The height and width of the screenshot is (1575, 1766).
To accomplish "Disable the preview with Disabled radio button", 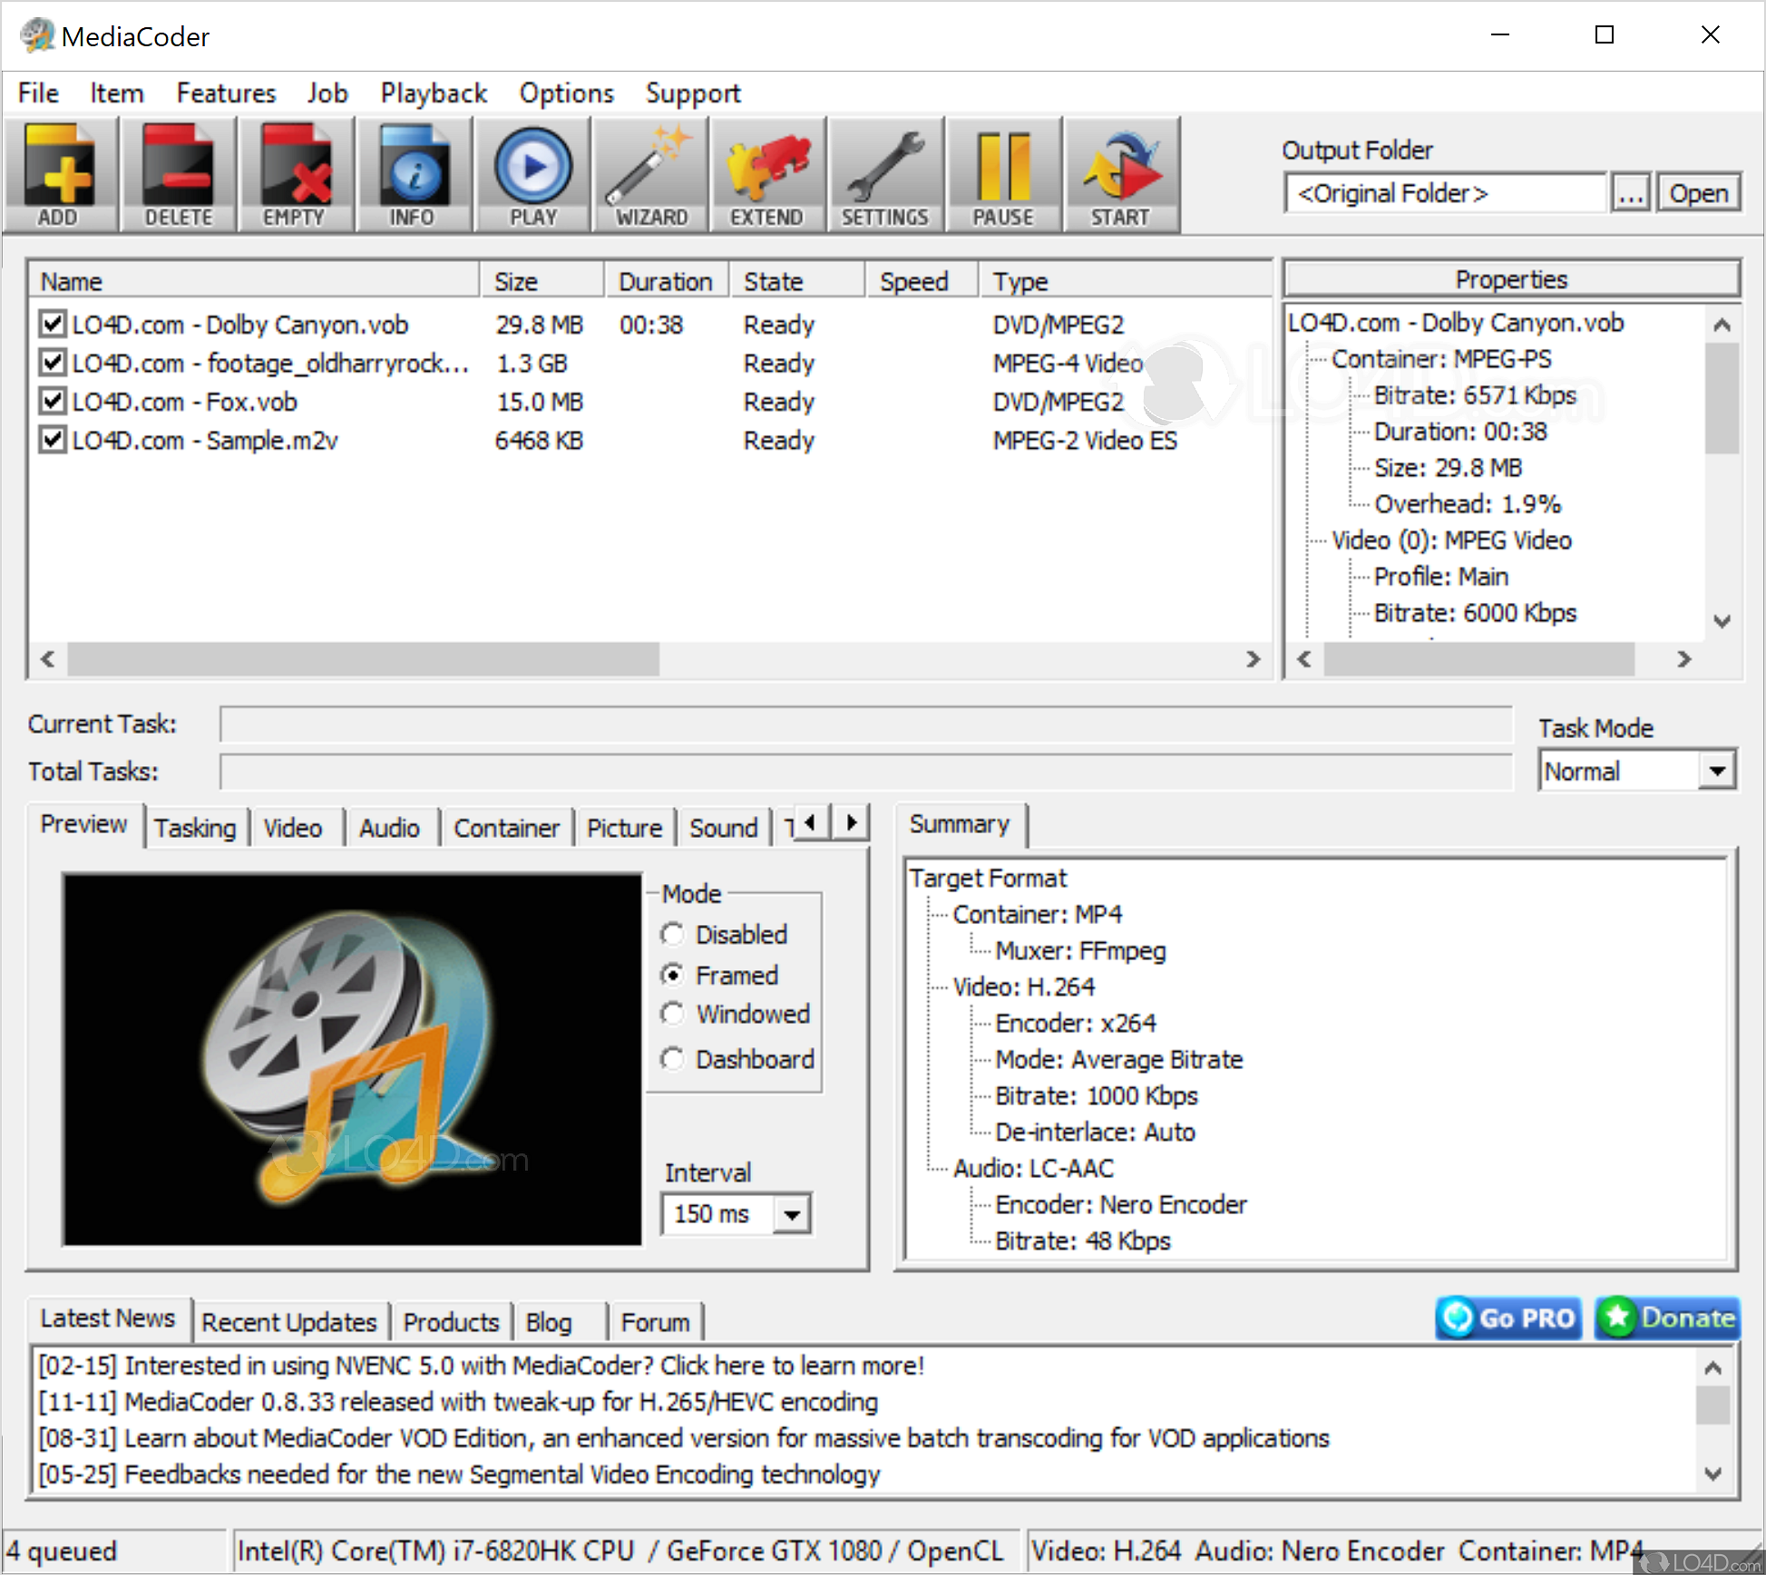I will tap(672, 934).
